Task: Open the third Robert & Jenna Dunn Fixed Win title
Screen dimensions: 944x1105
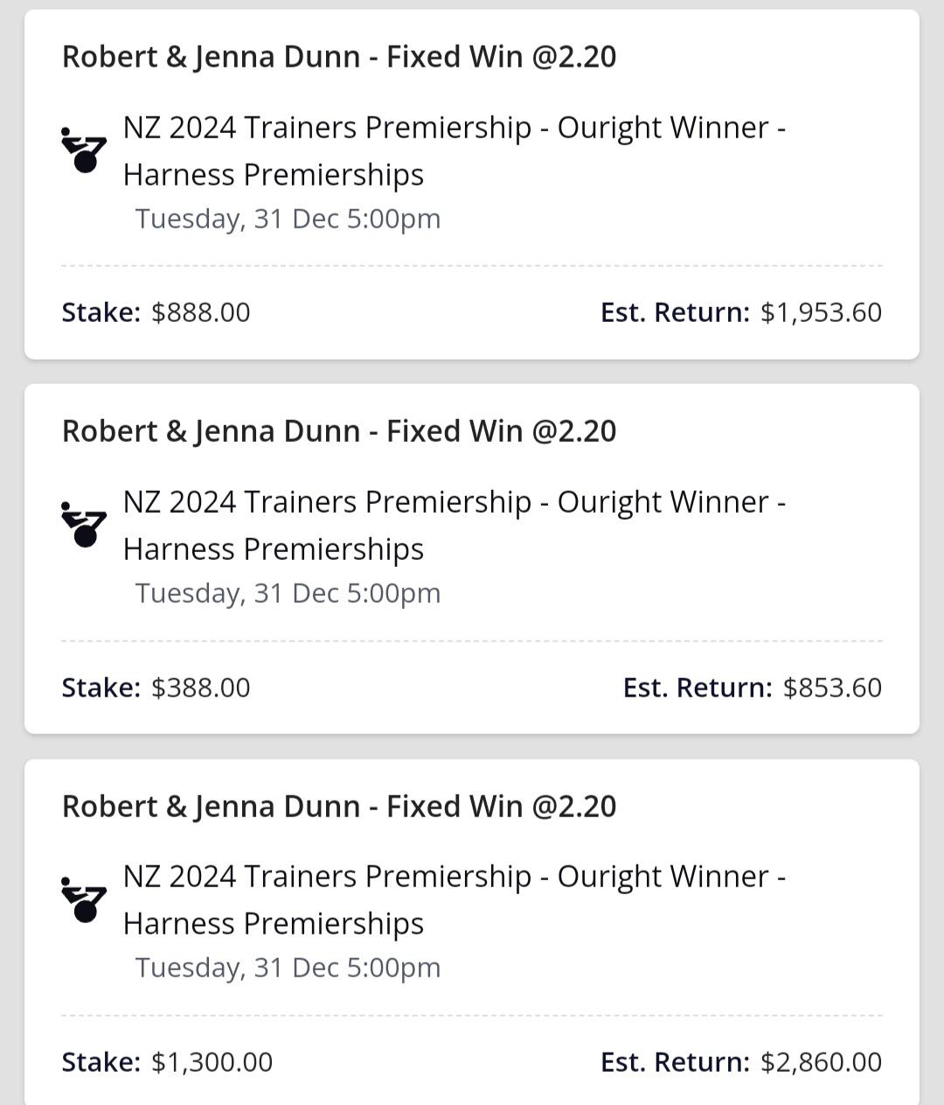Action: pos(339,807)
